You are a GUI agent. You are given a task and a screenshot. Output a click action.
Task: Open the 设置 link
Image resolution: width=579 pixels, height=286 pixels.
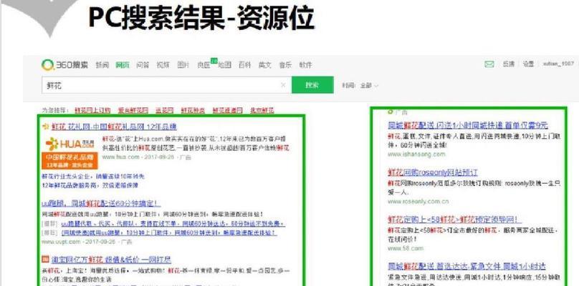coord(528,64)
